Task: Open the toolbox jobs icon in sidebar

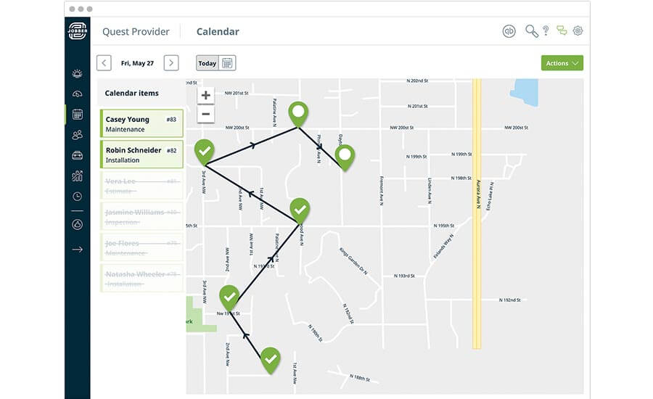Action: click(x=78, y=155)
